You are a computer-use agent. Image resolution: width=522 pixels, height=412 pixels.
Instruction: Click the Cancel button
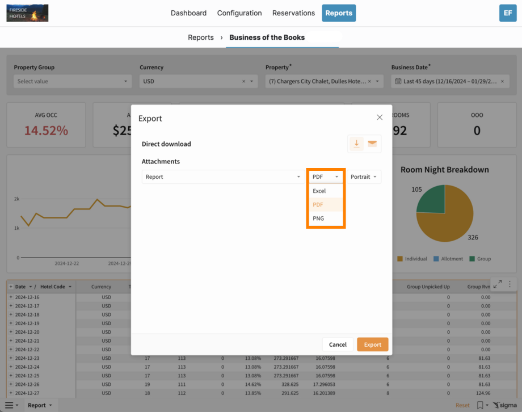(338, 344)
